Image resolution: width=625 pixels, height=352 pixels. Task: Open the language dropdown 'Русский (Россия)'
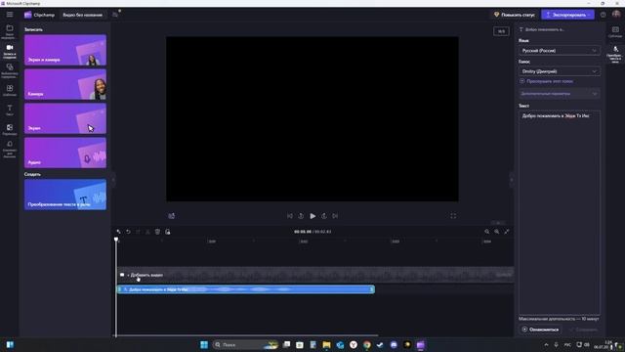pyautogui.click(x=560, y=51)
